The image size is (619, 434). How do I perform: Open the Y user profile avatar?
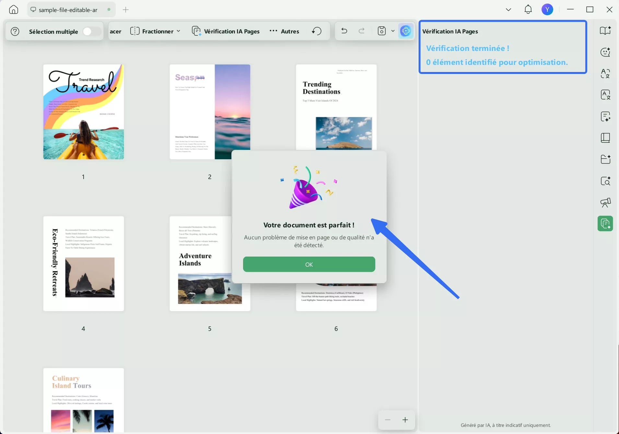tap(547, 10)
